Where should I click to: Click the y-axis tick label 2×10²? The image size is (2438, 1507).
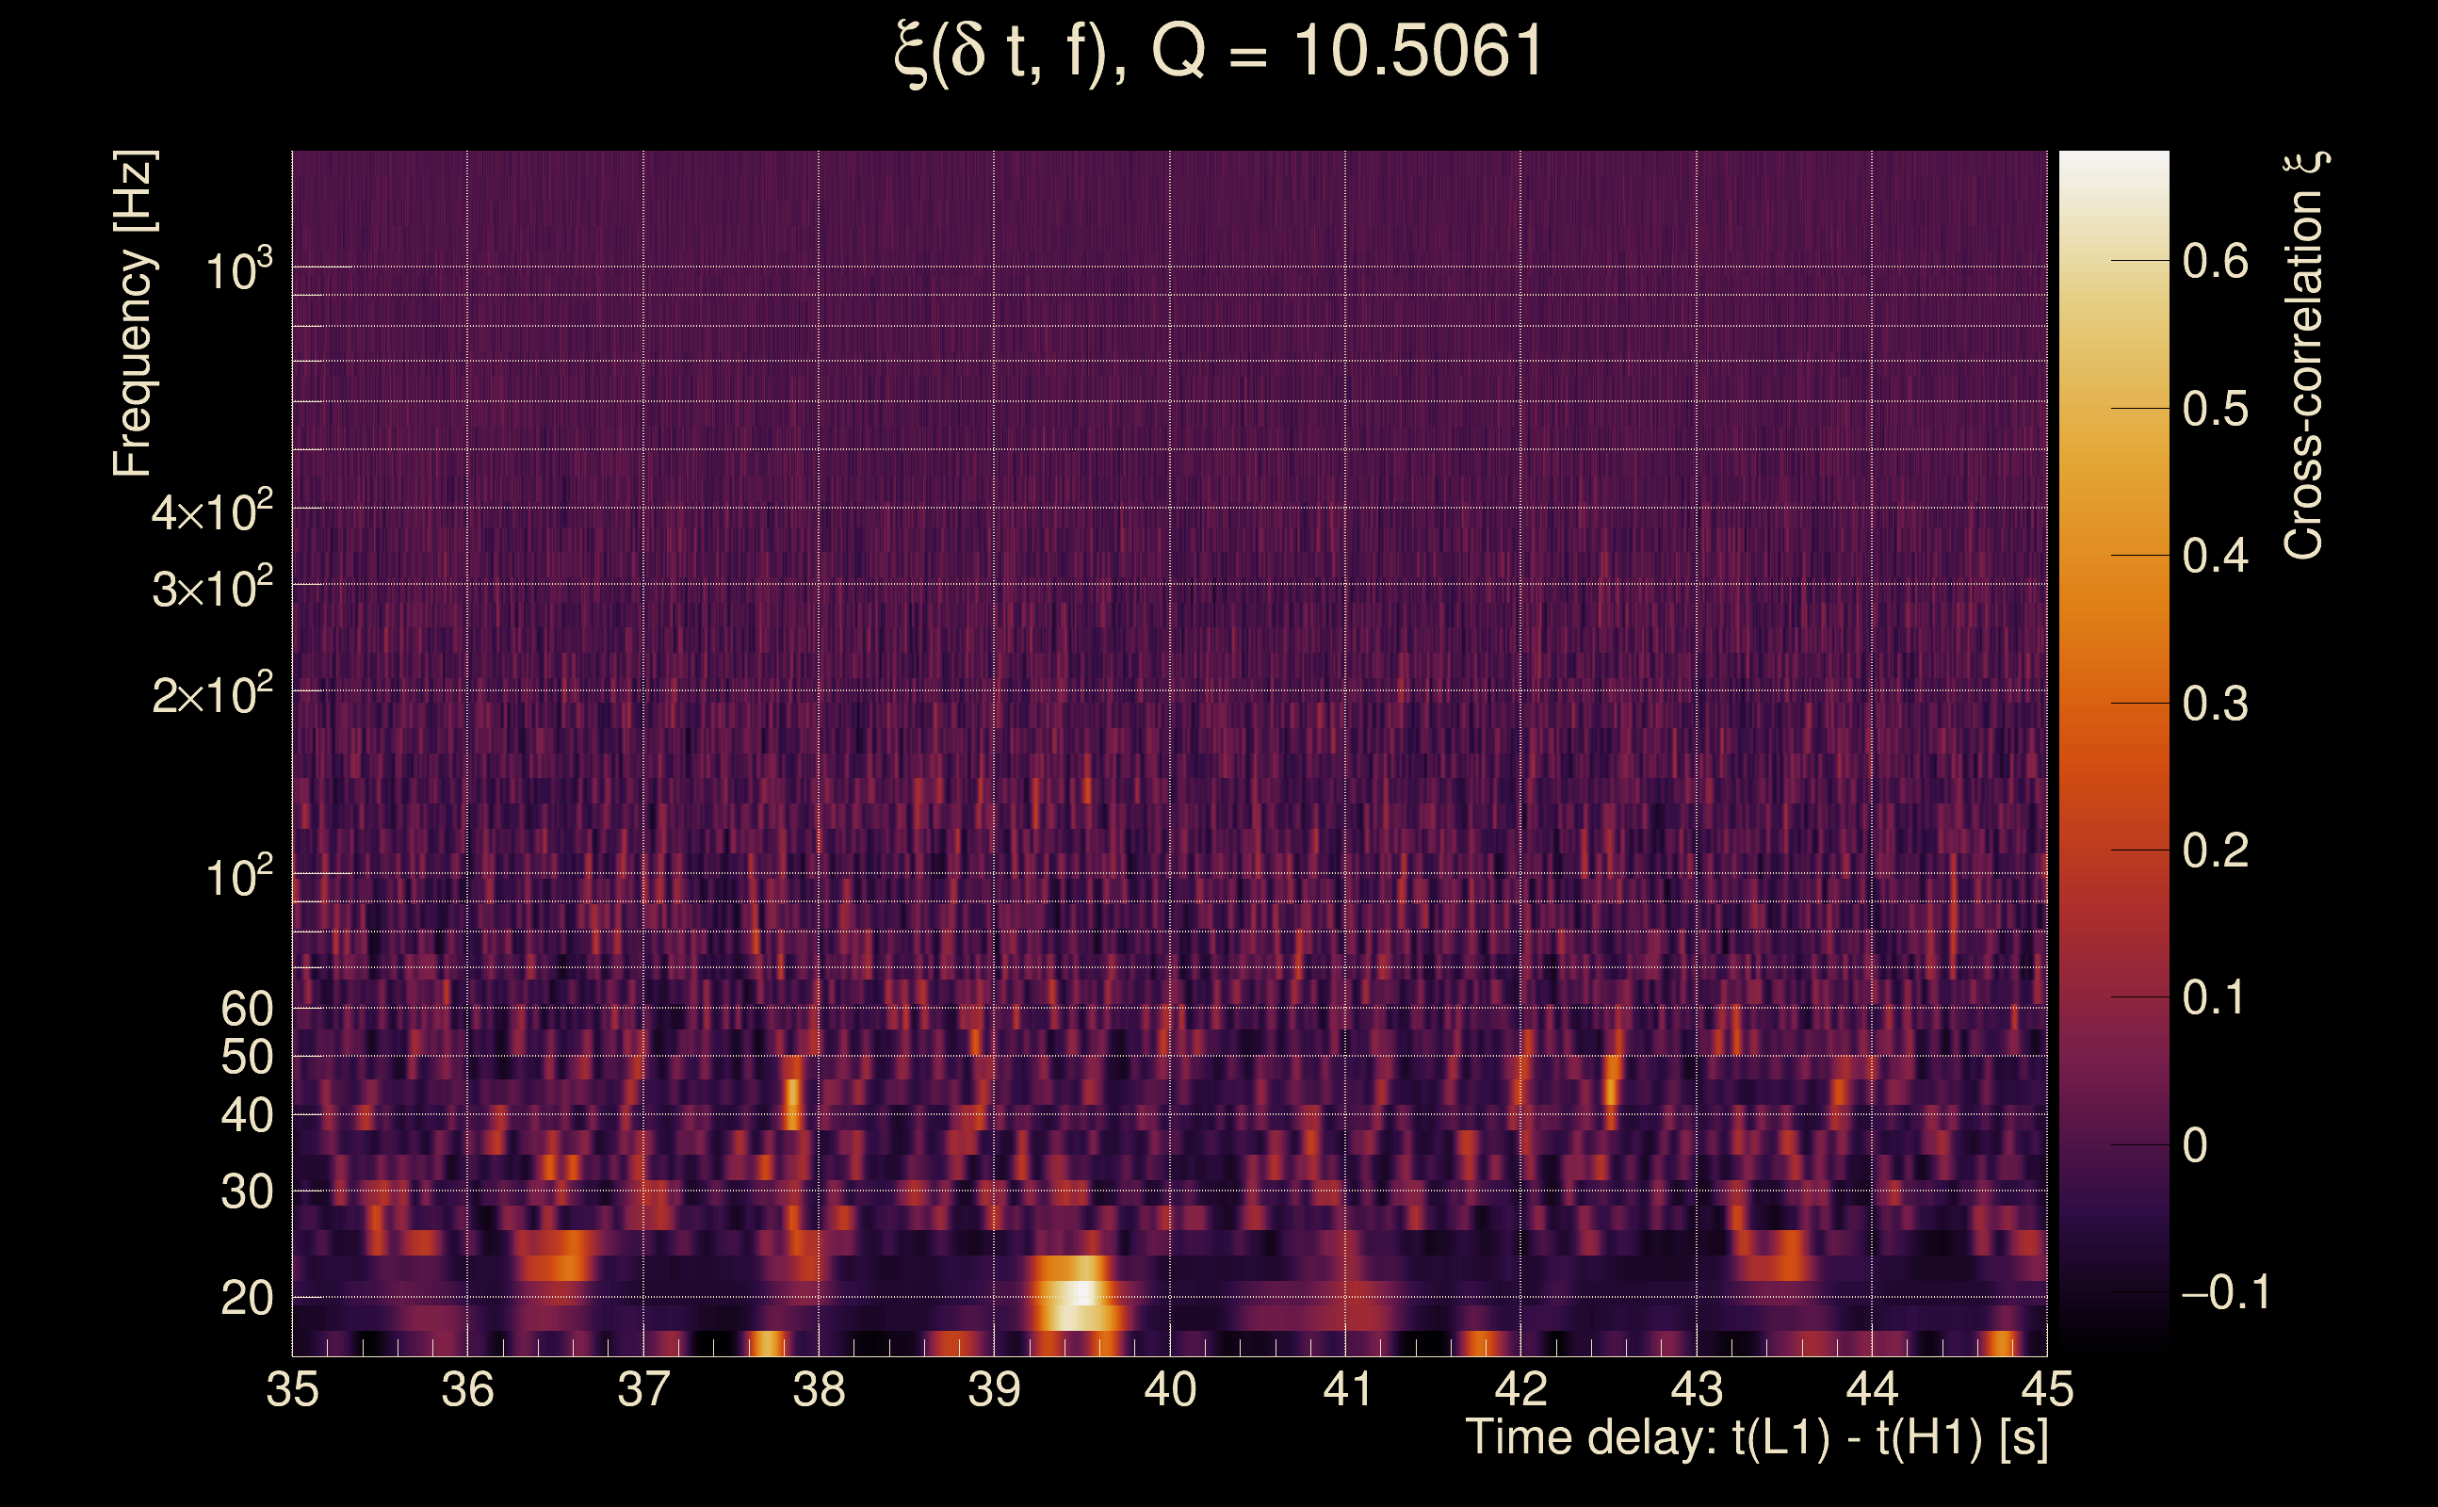[x=211, y=694]
